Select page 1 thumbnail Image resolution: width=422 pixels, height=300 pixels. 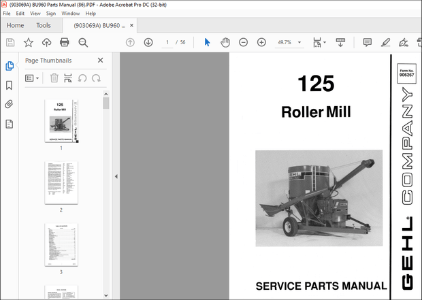click(61, 120)
